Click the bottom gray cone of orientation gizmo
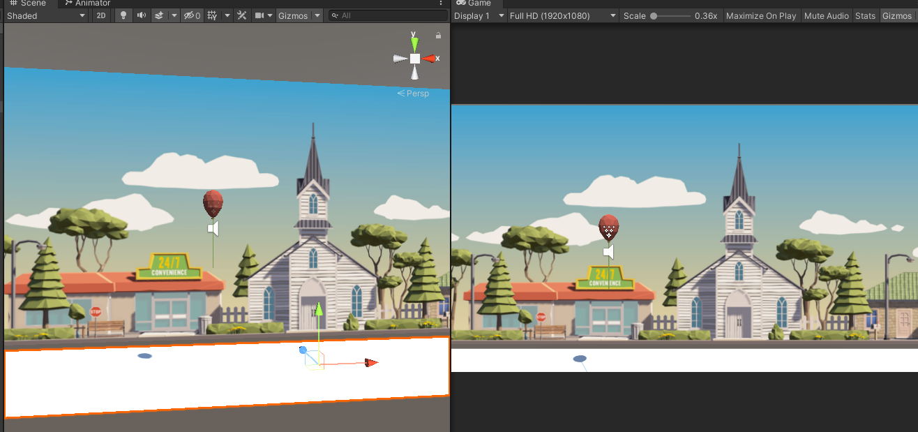 415,73
